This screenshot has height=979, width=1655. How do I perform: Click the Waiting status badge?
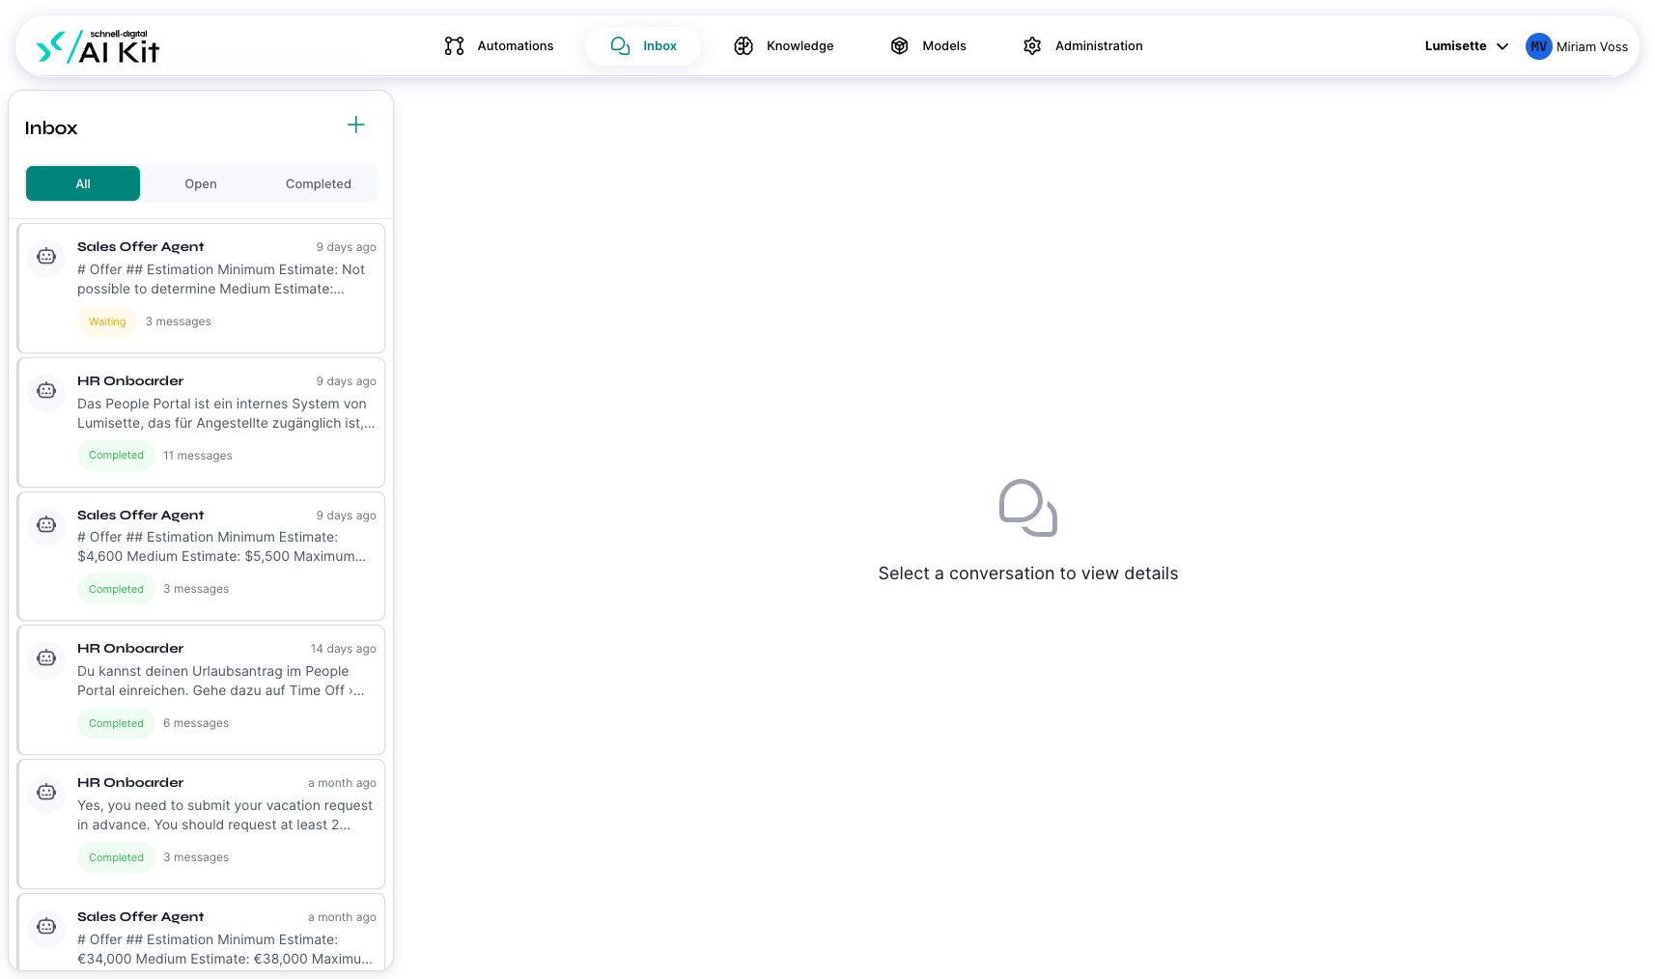click(107, 322)
